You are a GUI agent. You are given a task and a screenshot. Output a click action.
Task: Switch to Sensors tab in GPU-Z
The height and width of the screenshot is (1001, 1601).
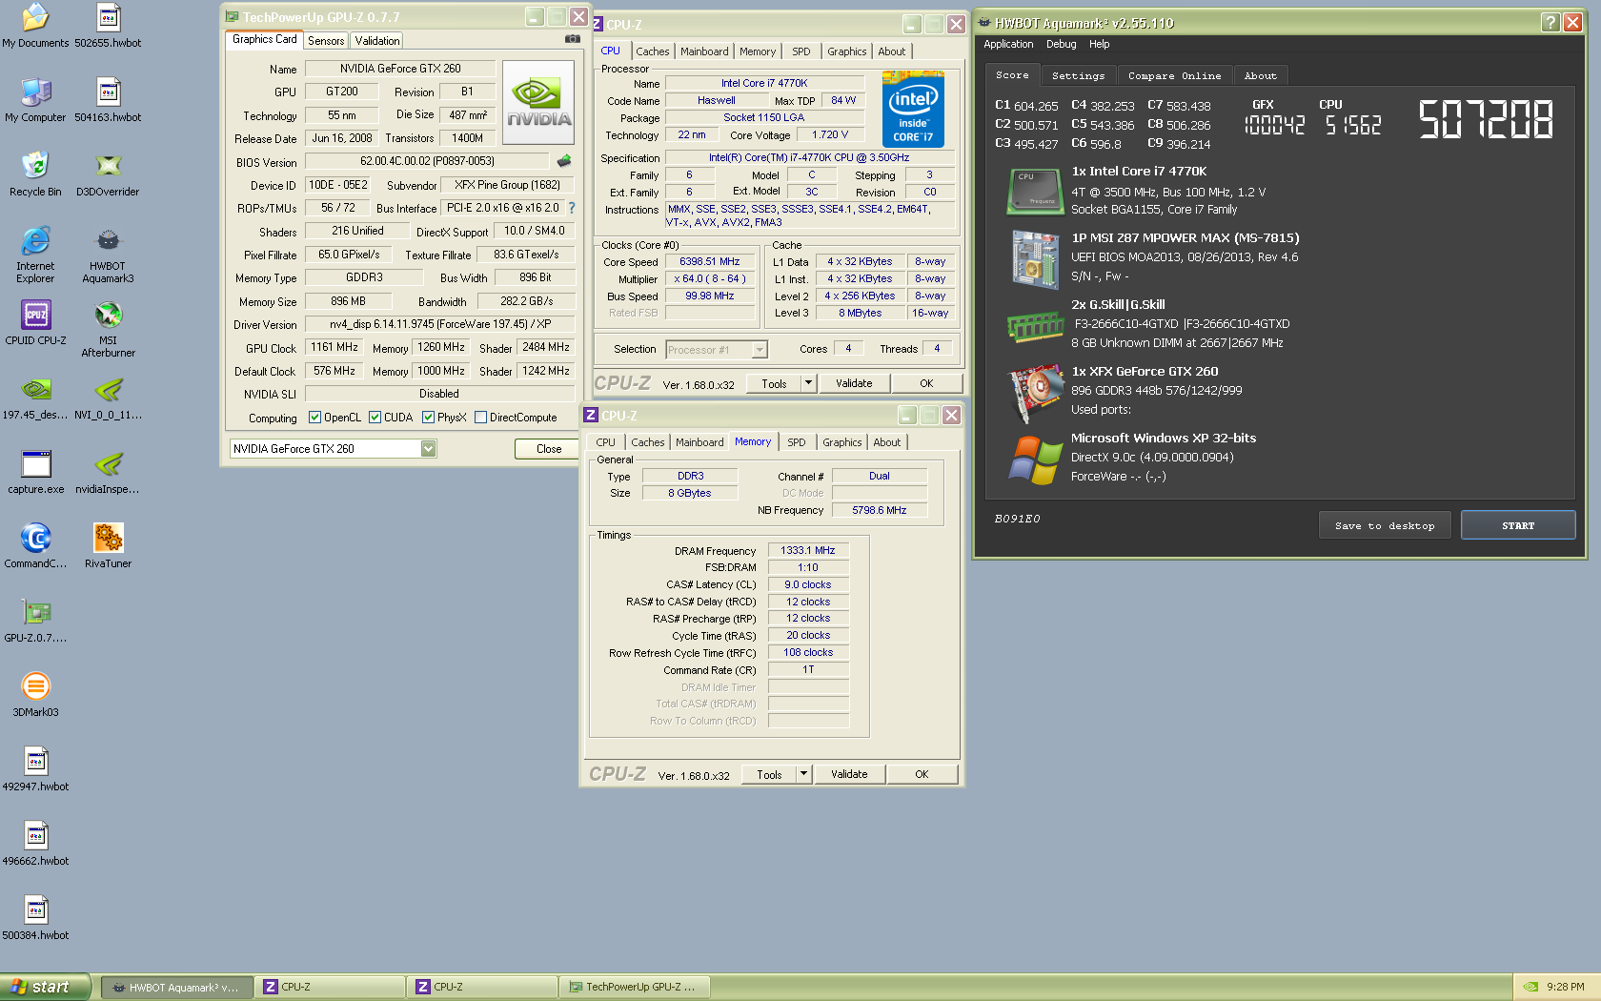[326, 41]
